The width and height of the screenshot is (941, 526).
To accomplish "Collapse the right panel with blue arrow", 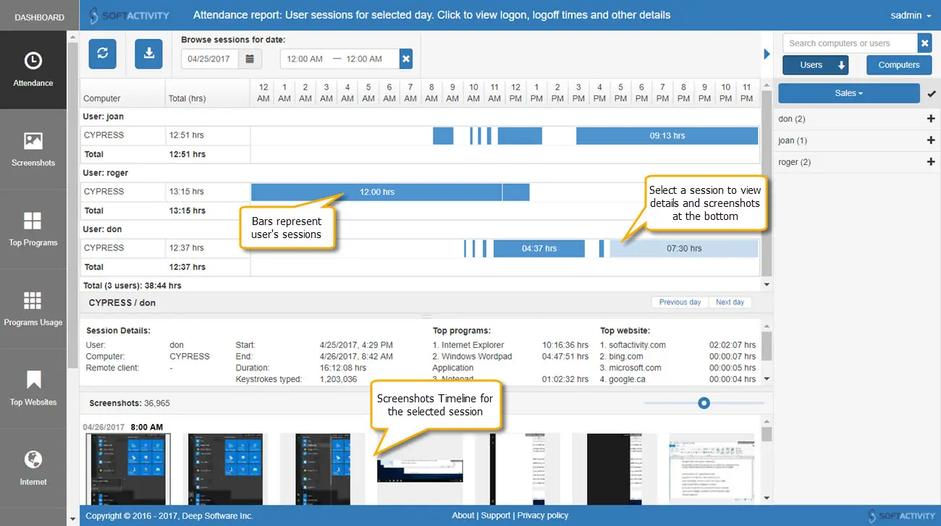I will pyautogui.click(x=767, y=54).
